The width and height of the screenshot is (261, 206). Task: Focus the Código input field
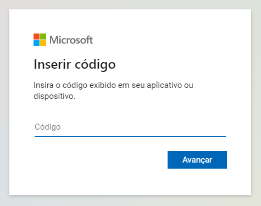pos(130,127)
